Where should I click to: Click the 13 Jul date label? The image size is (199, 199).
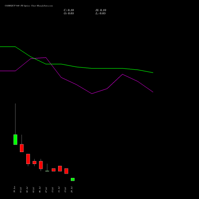tap(53, 190)
